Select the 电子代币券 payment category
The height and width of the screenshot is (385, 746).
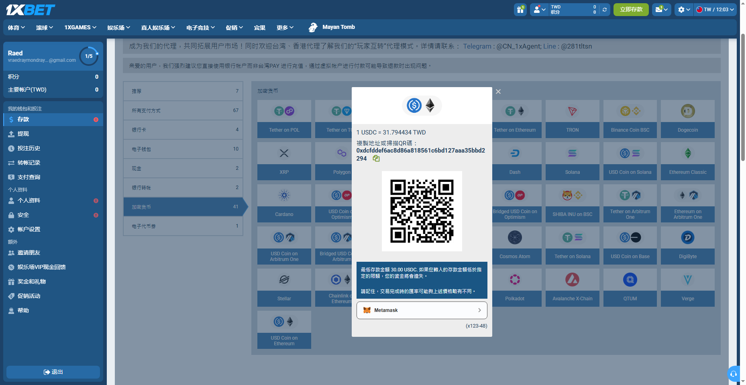click(183, 226)
